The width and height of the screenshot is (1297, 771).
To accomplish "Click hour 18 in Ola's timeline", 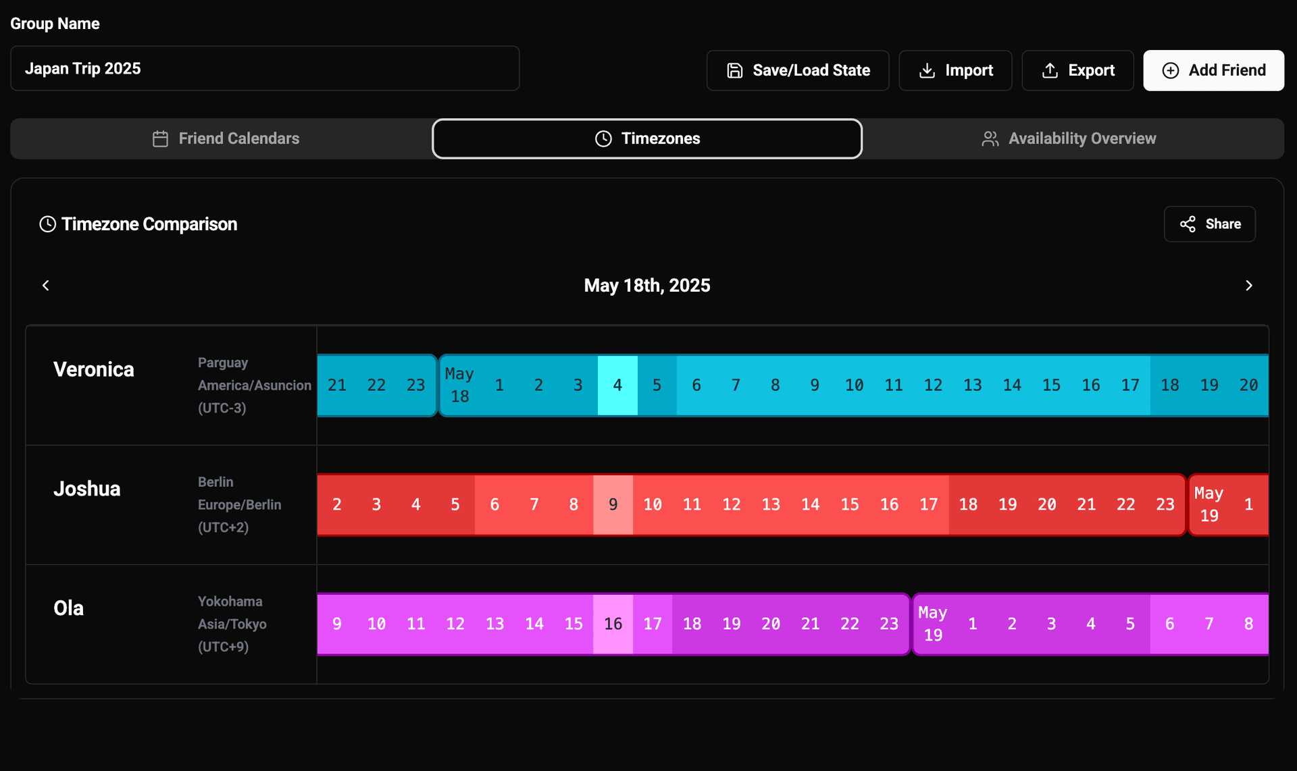I will [692, 624].
